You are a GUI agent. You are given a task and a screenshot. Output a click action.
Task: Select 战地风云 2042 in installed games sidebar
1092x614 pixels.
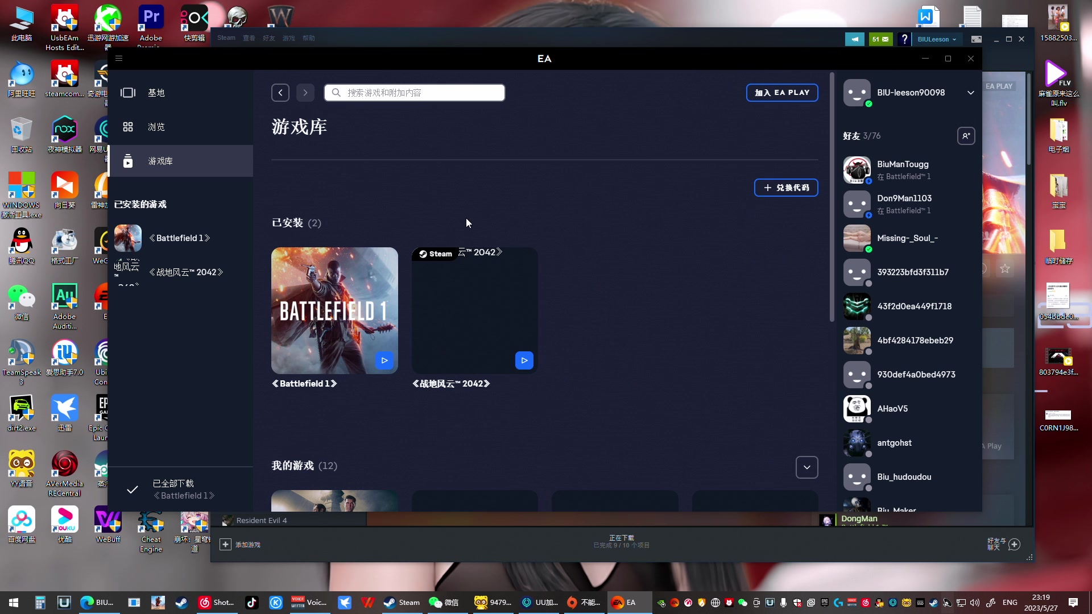point(180,272)
